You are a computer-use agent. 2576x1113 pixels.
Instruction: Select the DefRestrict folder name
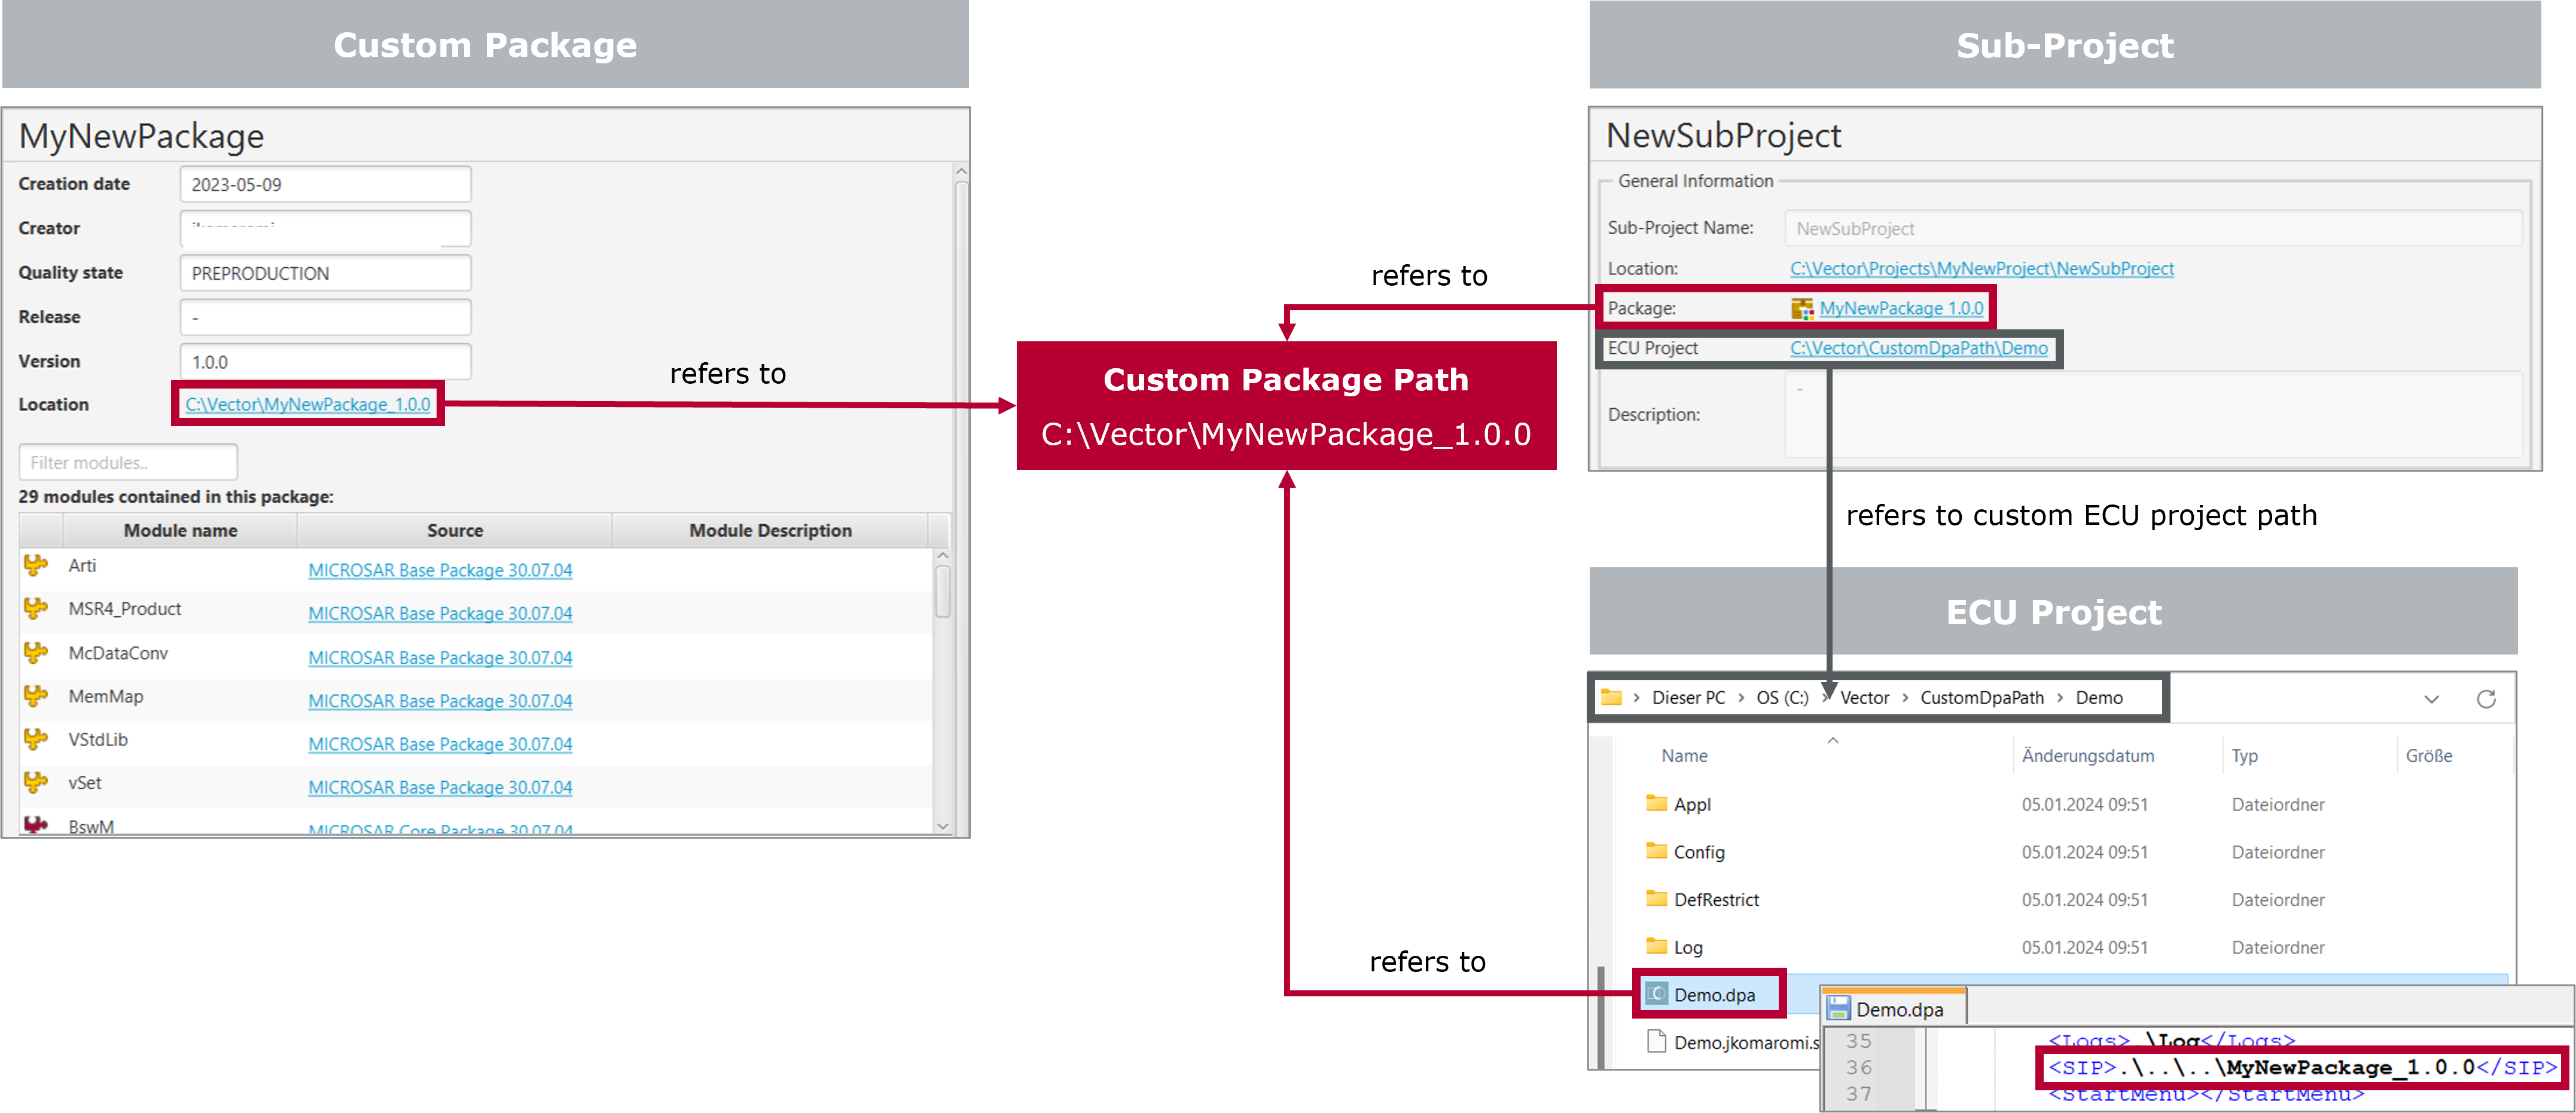pyautogui.click(x=1716, y=899)
